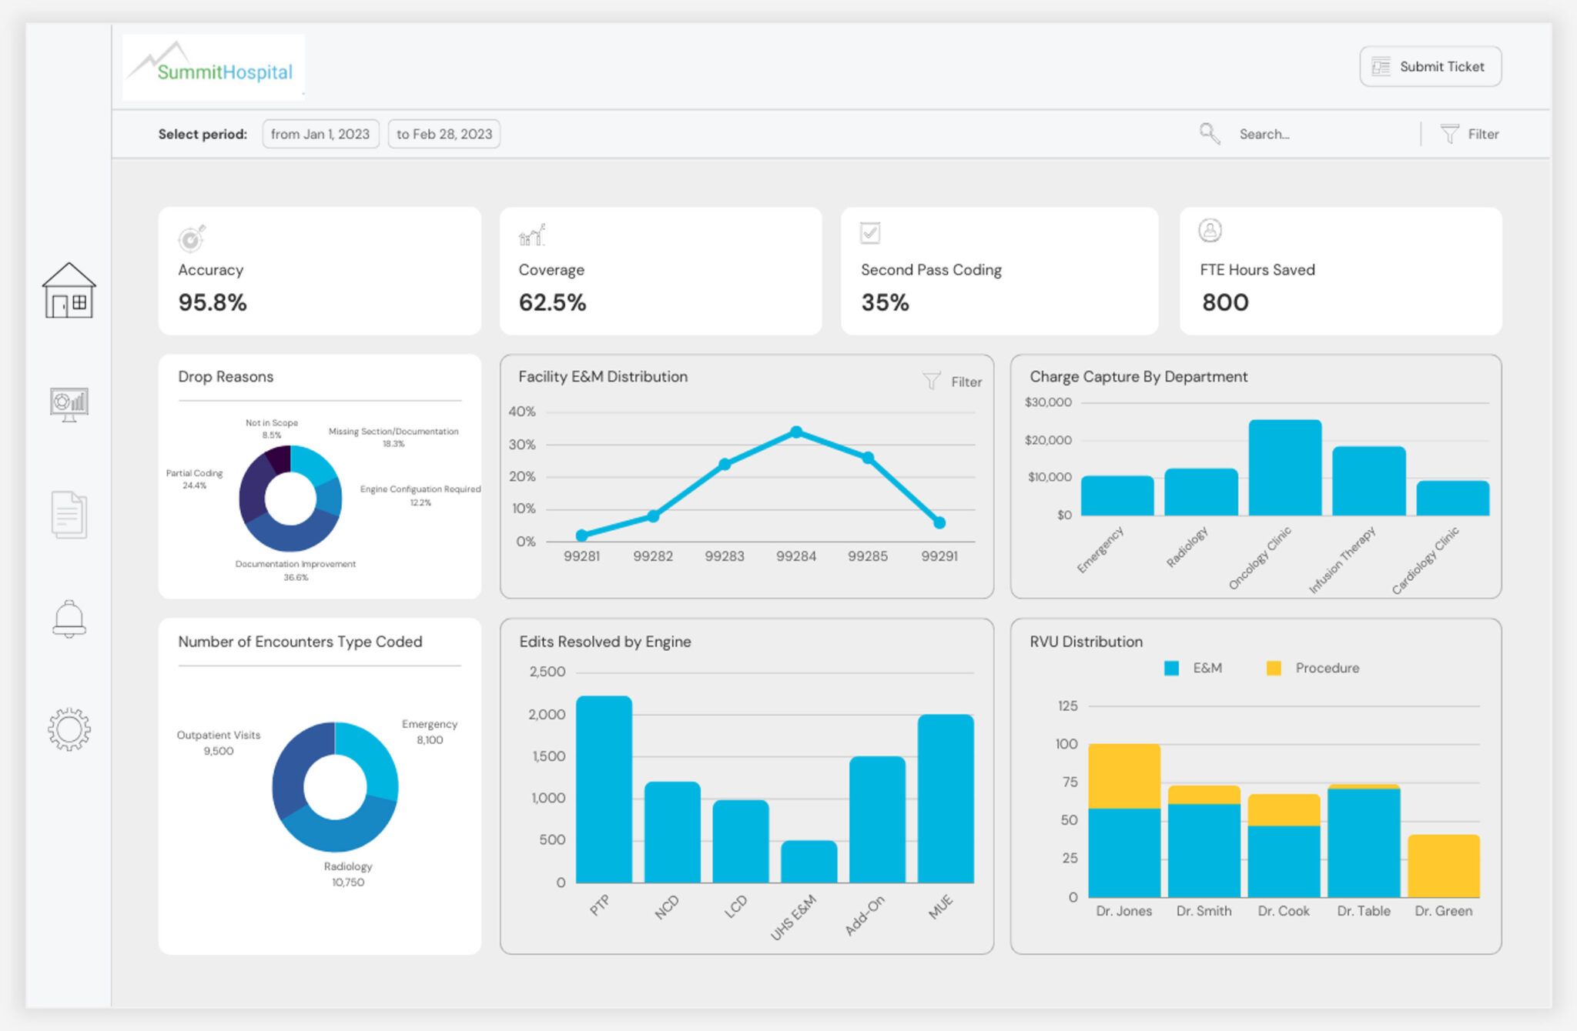Open the Filter in Facility E&M Distribution
The image size is (1577, 1031).
click(x=953, y=382)
